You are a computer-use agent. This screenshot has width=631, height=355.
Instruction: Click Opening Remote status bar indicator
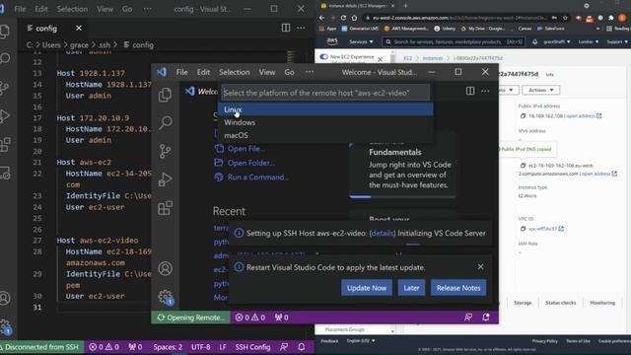[x=190, y=318]
